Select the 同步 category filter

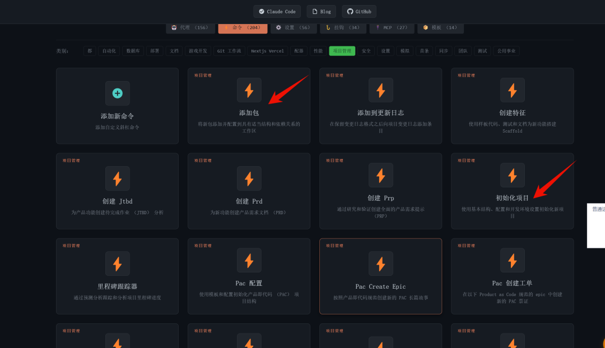click(443, 51)
